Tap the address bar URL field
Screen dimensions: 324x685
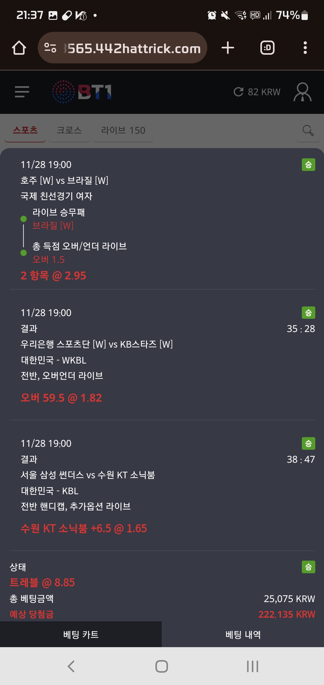coord(132,48)
